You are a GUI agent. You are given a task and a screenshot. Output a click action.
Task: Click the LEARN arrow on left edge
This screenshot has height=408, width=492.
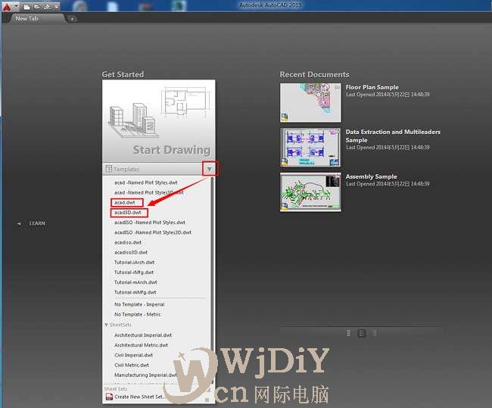[20, 223]
